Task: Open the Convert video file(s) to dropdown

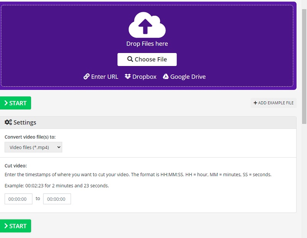Action: (33, 147)
